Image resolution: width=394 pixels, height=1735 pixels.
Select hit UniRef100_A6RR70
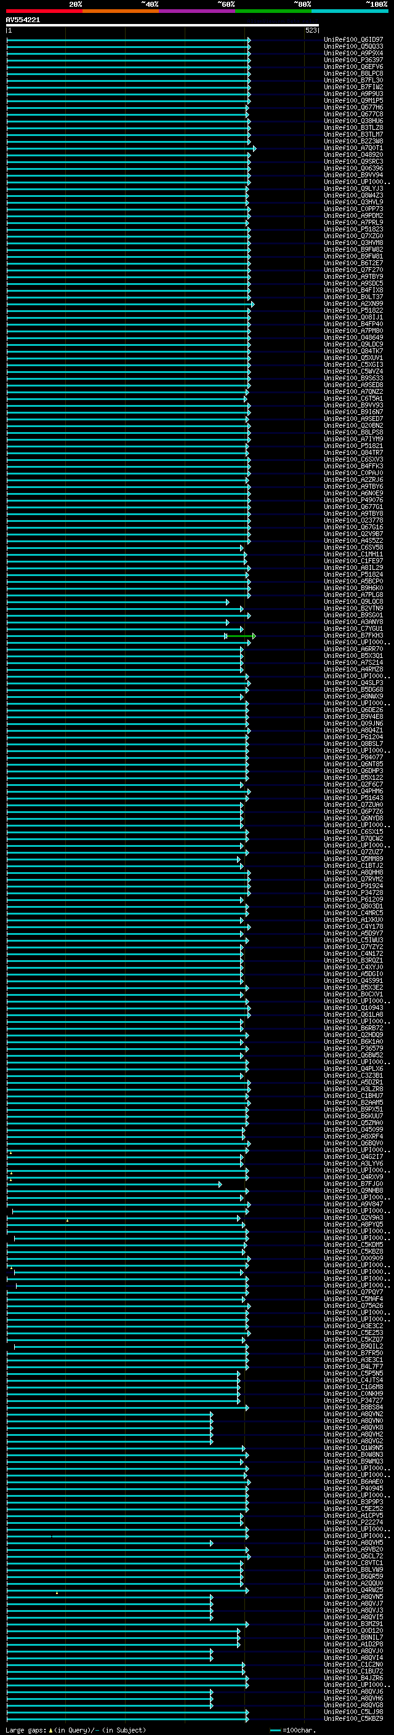tap(353, 649)
